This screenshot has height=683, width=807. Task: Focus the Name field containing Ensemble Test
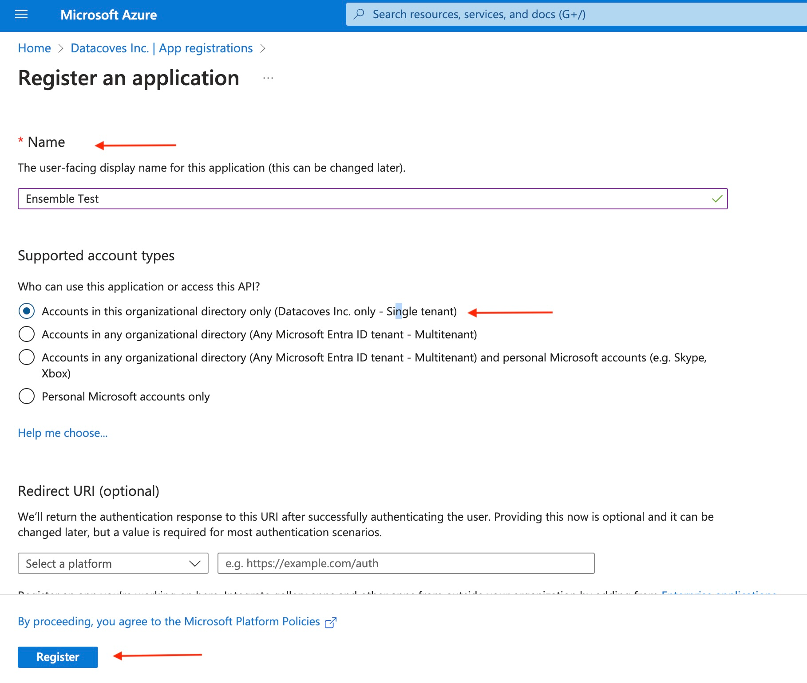pos(373,199)
